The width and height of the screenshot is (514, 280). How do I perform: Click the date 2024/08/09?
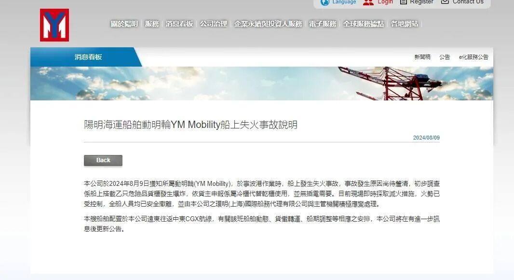tap(426, 138)
